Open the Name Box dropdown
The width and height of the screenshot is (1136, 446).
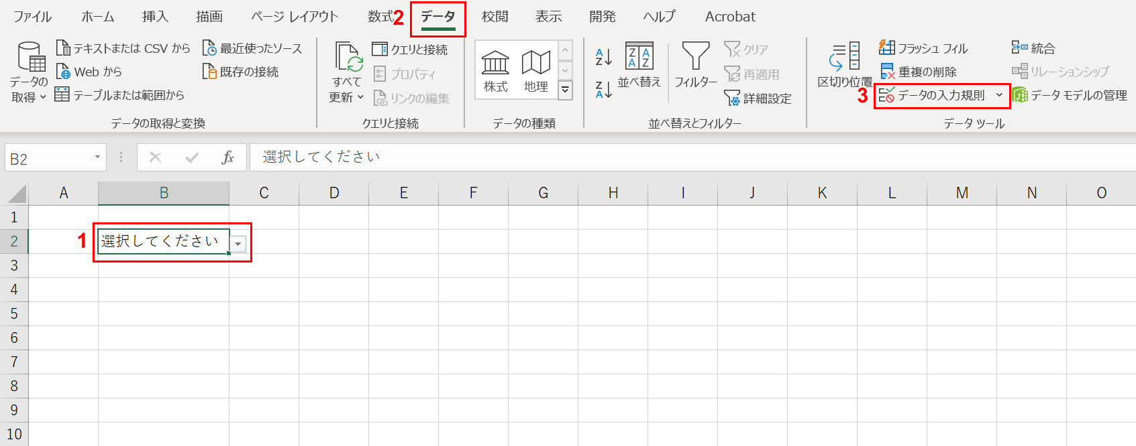coord(97,157)
